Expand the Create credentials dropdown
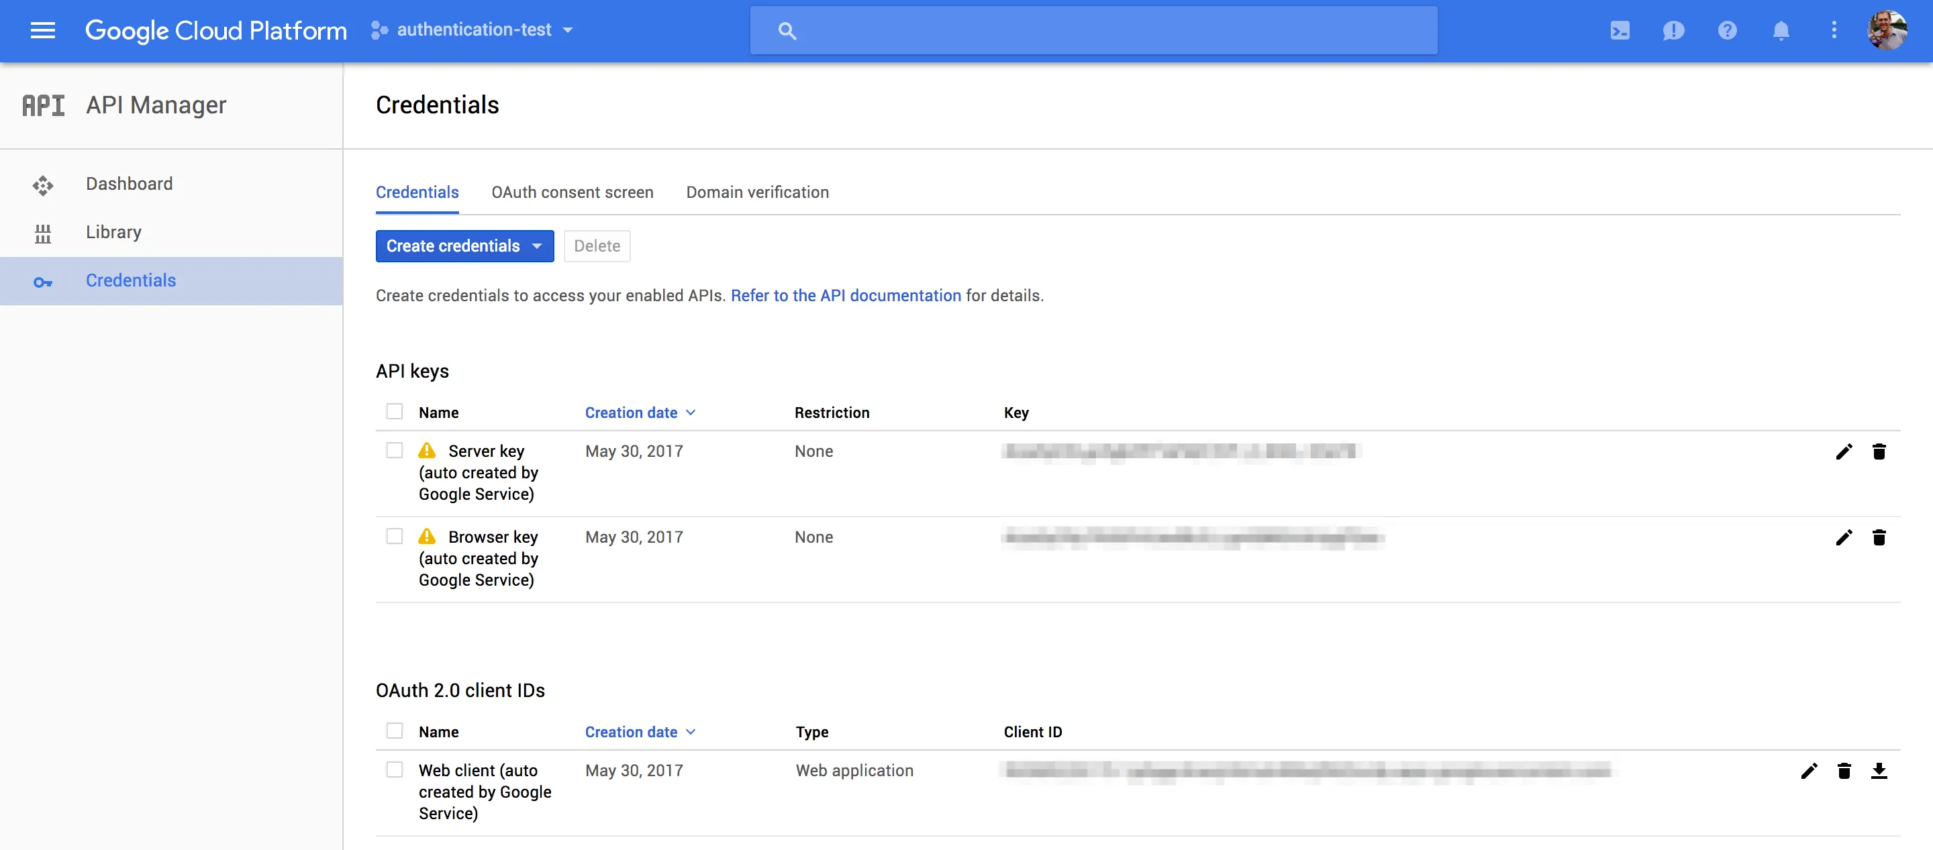This screenshot has width=1933, height=850. click(464, 246)
